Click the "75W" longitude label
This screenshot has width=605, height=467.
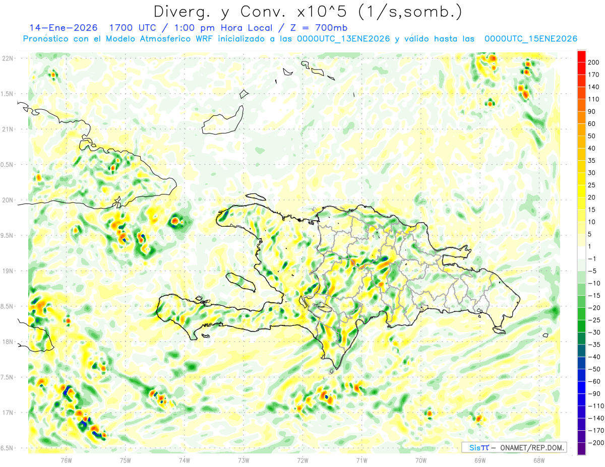pyautogui.click(x=126, y=460)
